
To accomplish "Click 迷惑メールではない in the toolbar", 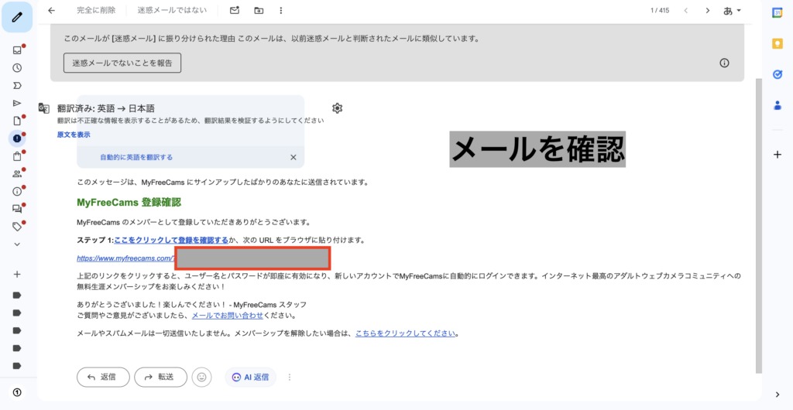I will tap(172, 10).
